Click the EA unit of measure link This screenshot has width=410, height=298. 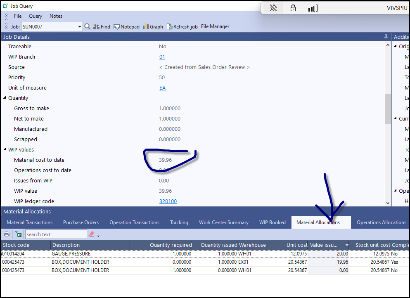click(x=162, y=88)
